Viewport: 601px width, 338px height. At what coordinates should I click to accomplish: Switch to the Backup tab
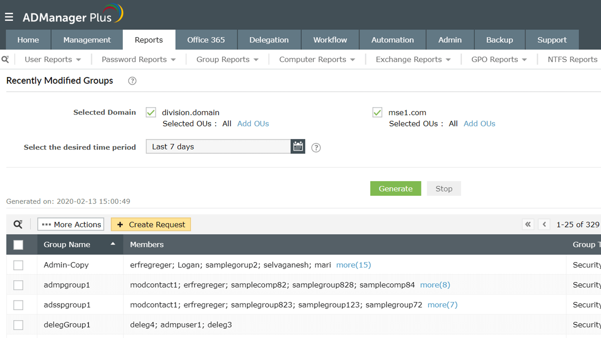point(500,40)
